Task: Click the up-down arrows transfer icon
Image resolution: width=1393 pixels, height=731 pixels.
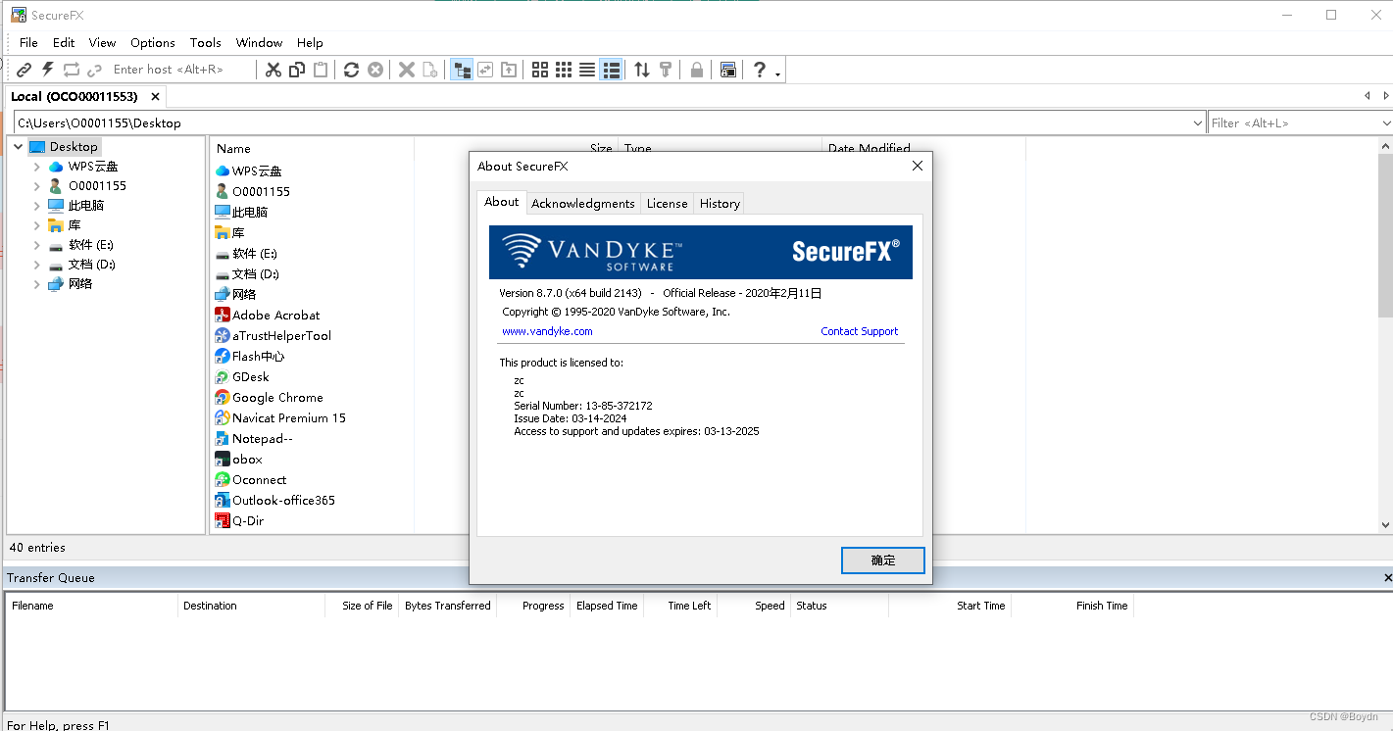Action: [x=642, y=70]
